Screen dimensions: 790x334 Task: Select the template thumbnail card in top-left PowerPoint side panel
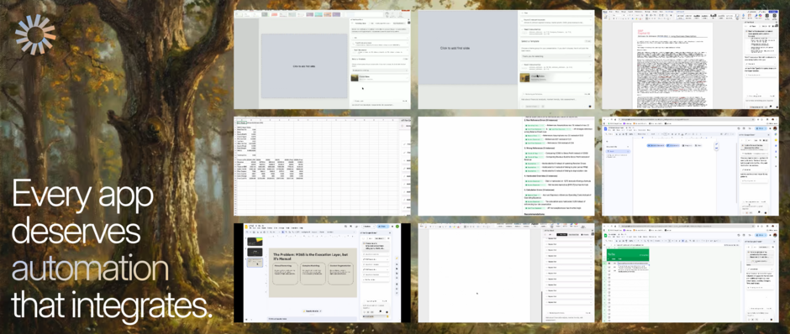coord(379,77)
